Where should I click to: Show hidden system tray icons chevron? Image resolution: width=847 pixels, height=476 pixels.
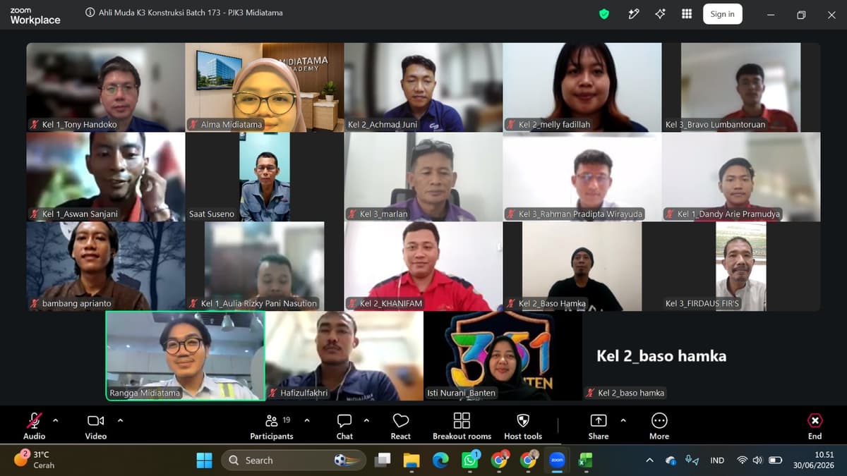649,460
